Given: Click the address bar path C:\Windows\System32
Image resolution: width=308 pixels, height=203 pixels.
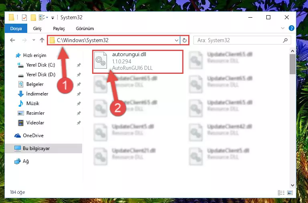Looking at the screenshot, I should (83, 41).
